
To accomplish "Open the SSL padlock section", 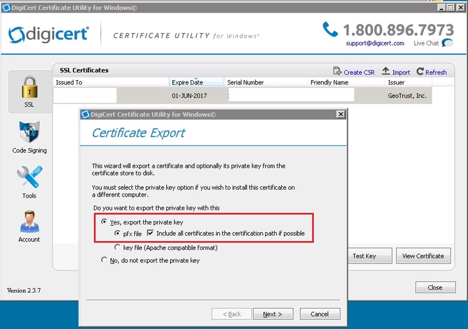I will click(x=30, y=91).
